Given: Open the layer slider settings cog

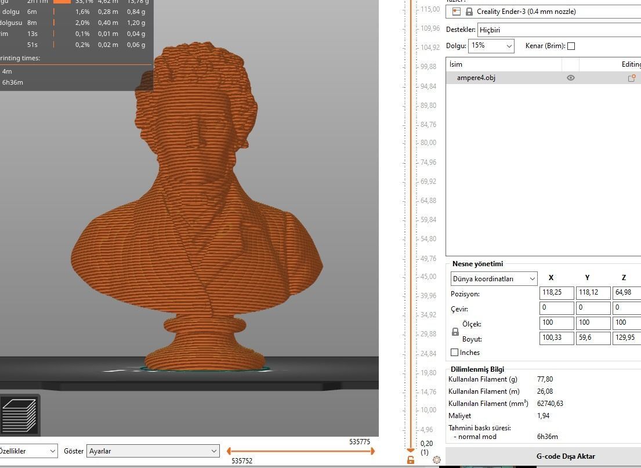Looking at the screenshot, I should click(437, 460).
